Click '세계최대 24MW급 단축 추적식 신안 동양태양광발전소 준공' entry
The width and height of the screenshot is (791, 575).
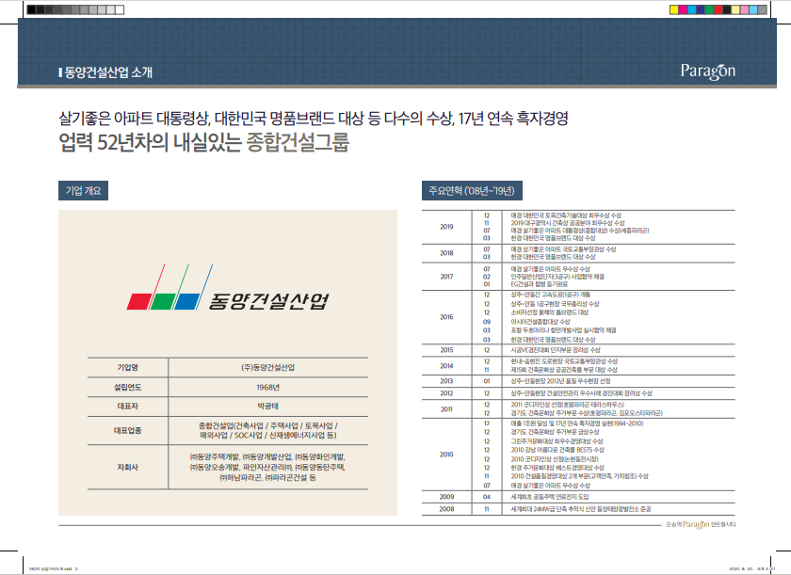pos(581,509)
